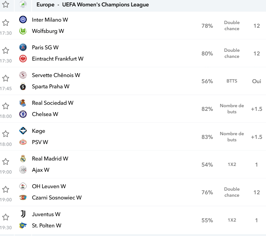Screen dimensions: 266x236
Task: Open the OH Leuven W match row
Action: click(x=133, y=192)
